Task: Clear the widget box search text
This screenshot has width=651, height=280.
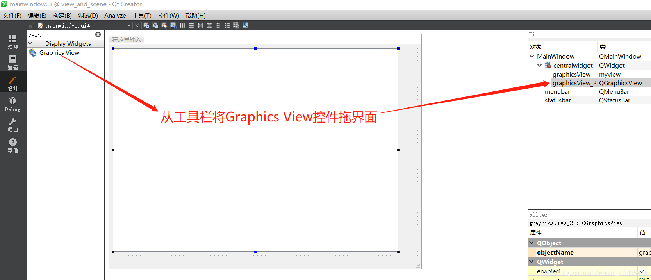Action: 98,34
